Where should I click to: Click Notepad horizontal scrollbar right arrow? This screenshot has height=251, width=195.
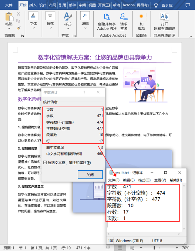click(179, 234)
